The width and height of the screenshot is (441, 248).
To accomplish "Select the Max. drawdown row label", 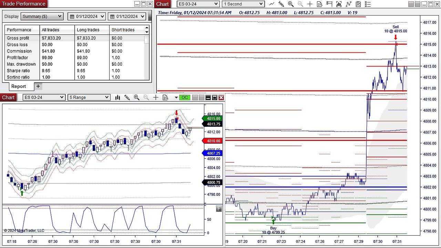I will tap(21, 64).
